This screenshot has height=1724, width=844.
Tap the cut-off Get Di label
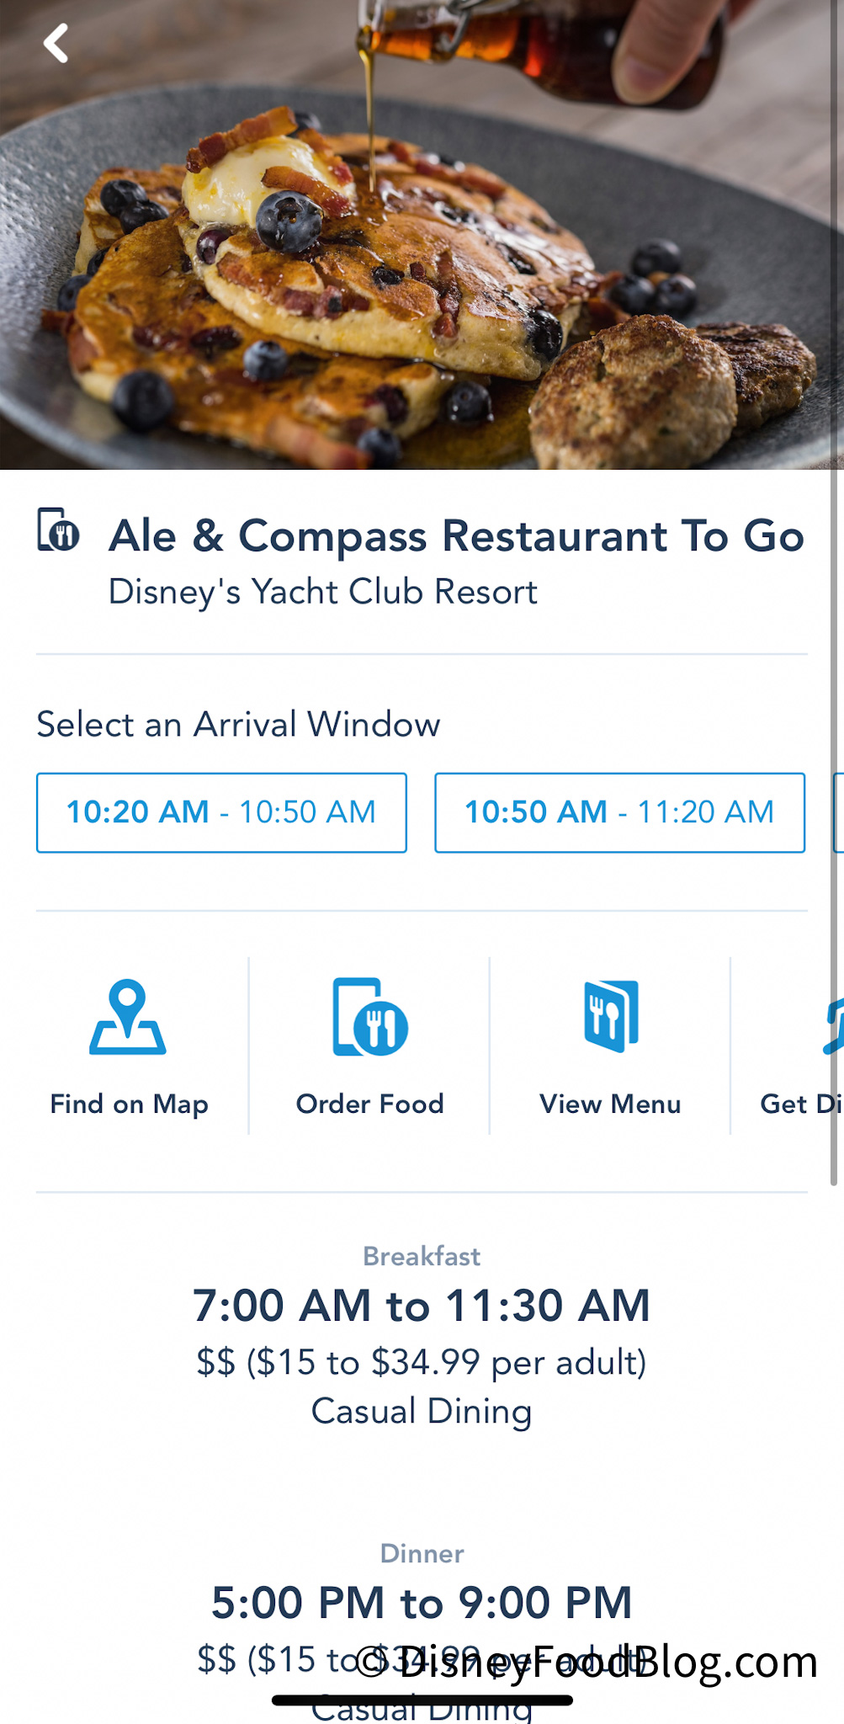tap(800, 1104)
